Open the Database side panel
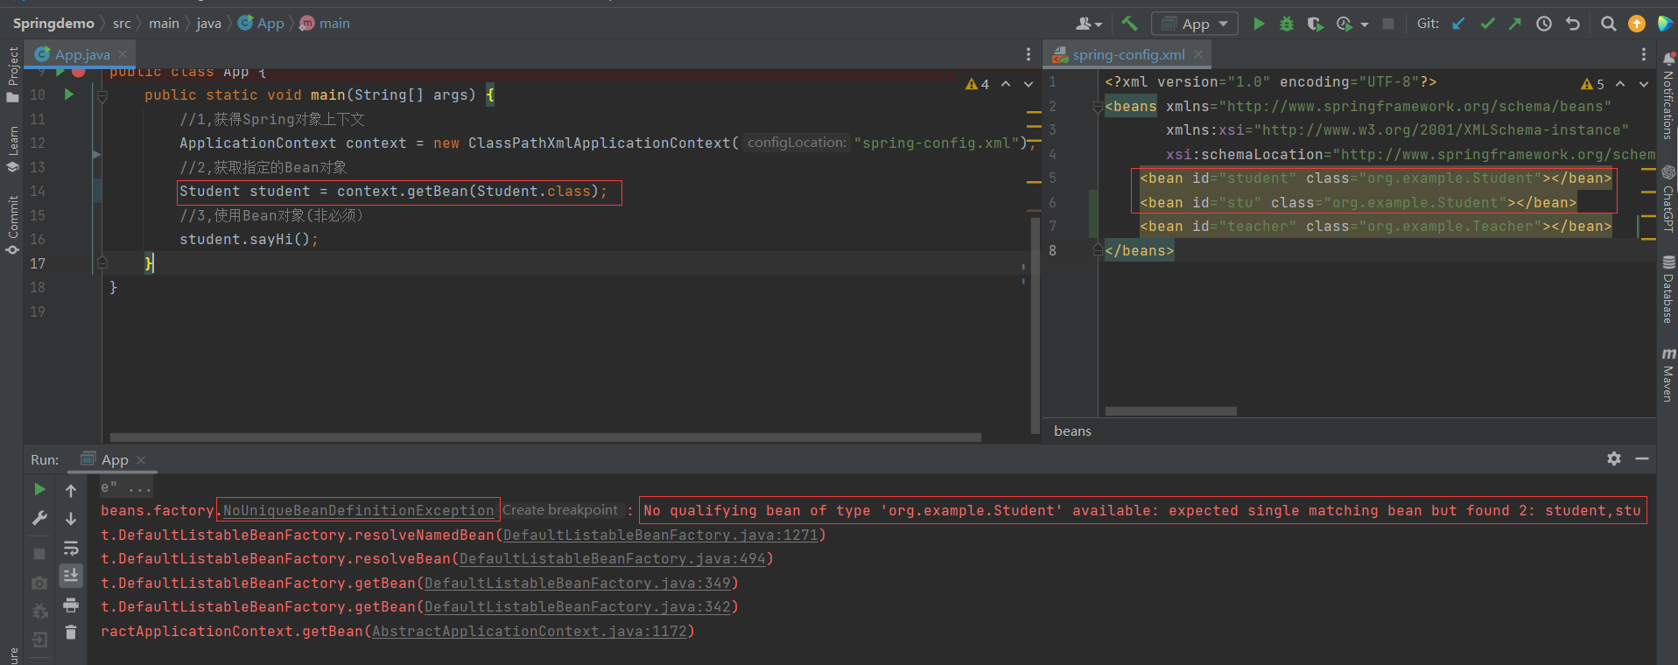1678x665 pixels. 1667,290
